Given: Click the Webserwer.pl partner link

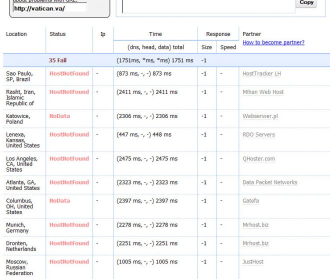Looking at the screenshot, I should click(x=260, y=116).
